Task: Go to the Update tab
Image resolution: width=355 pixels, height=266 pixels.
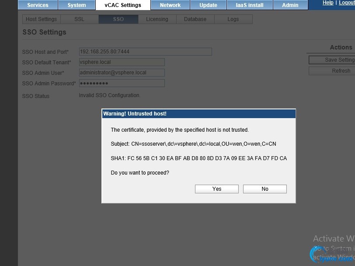Action: 208,5
